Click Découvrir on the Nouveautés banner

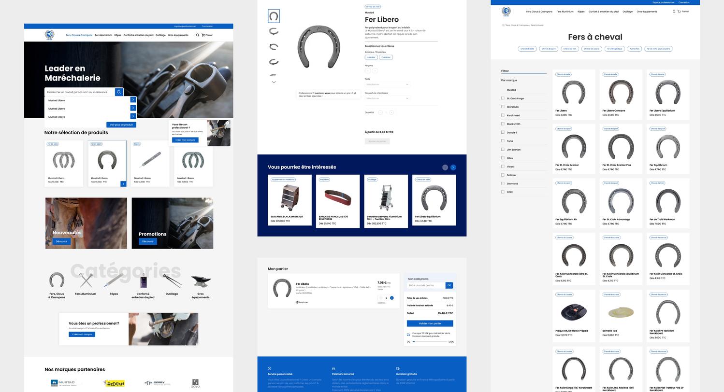click(x=61, y=241)
